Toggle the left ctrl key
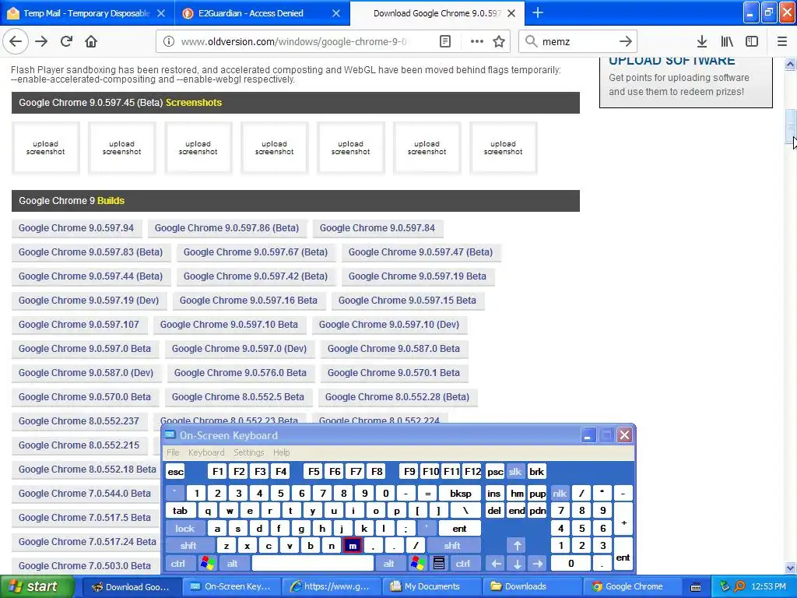Image resolution: width=797 pixels, height=598 pixels. click(178, 564)
